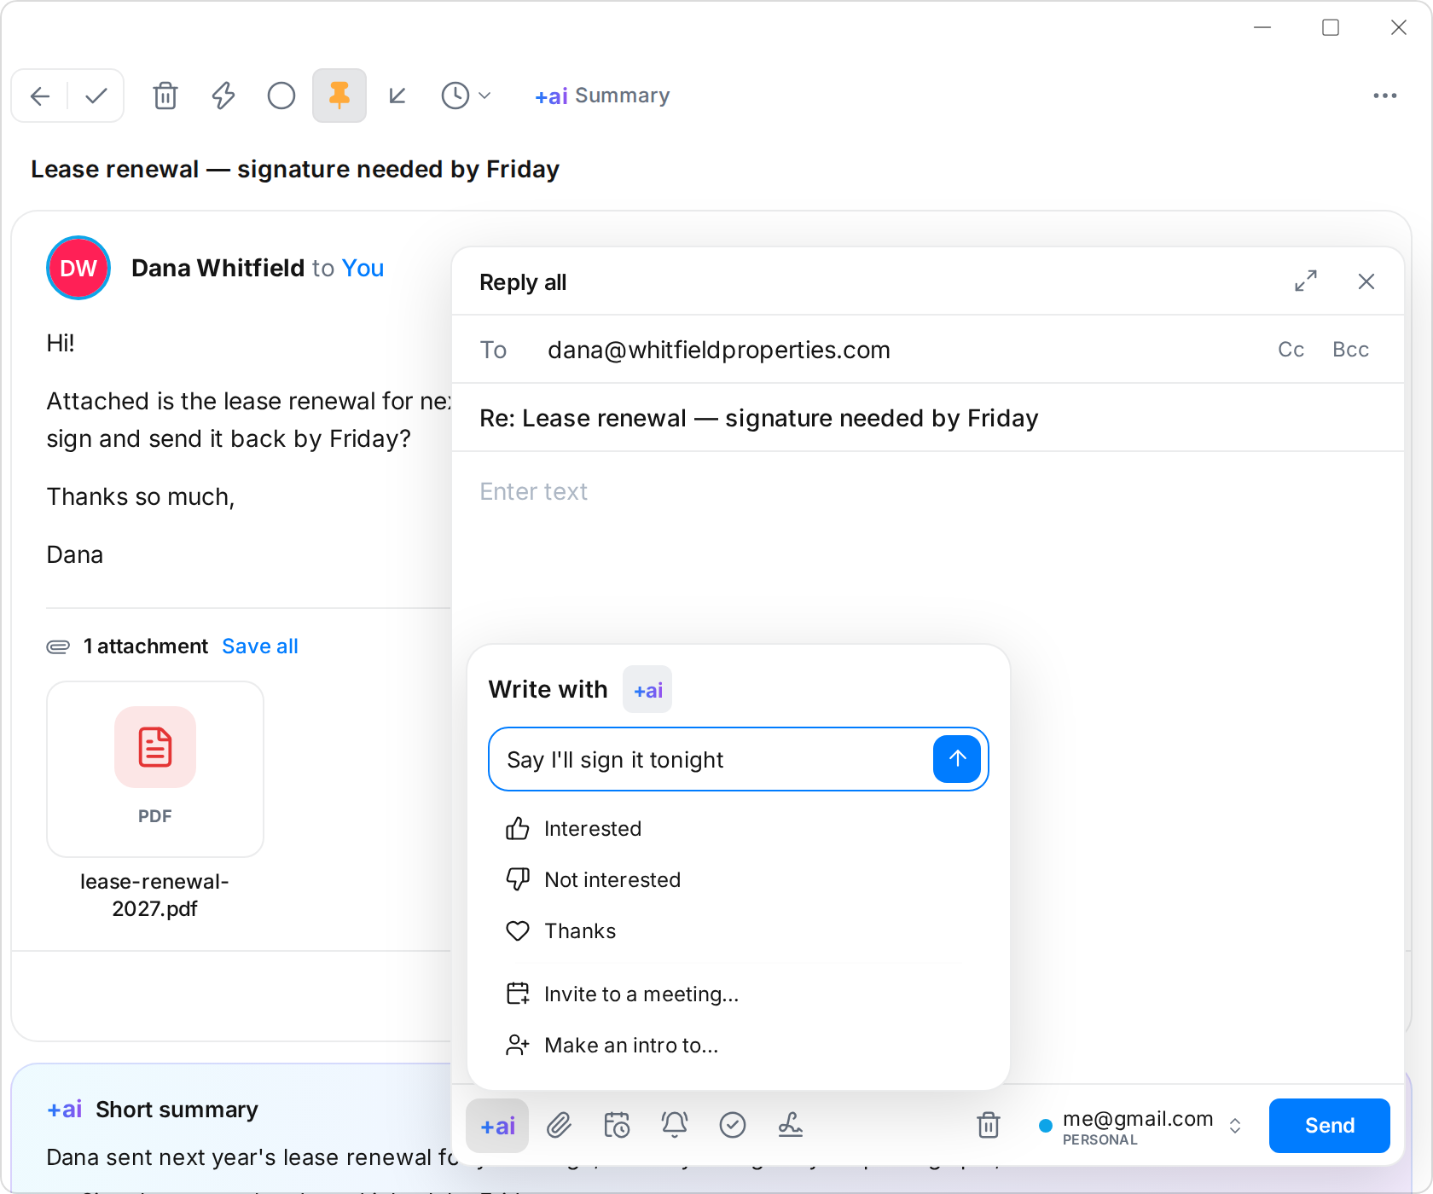This screenshot has height=1194, width=1433.
Task: Click the Short summary heading
Action: pyautogui.click(x=177, y=1110)
